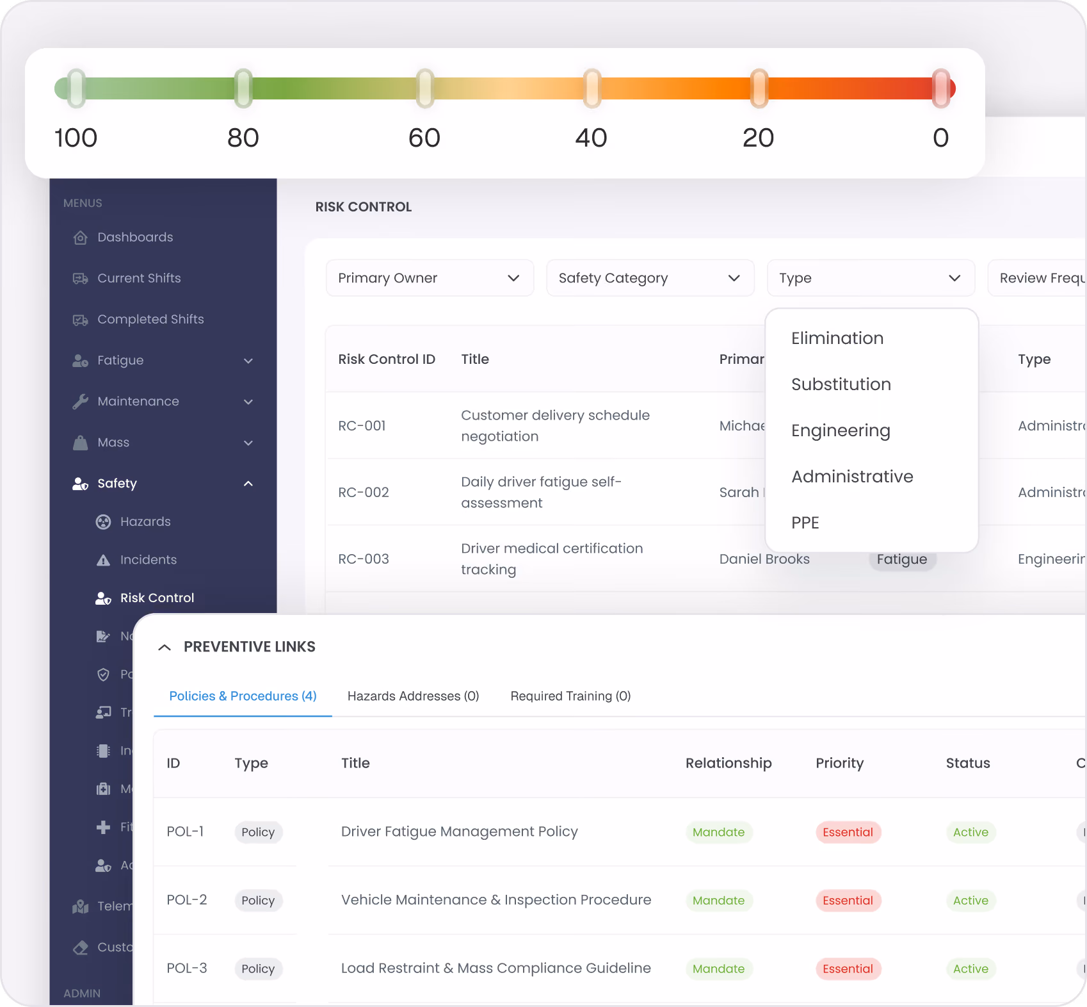Switch to Required Training tab
This screenshot has width=1087, height=1007.
(x=570, y=696)
